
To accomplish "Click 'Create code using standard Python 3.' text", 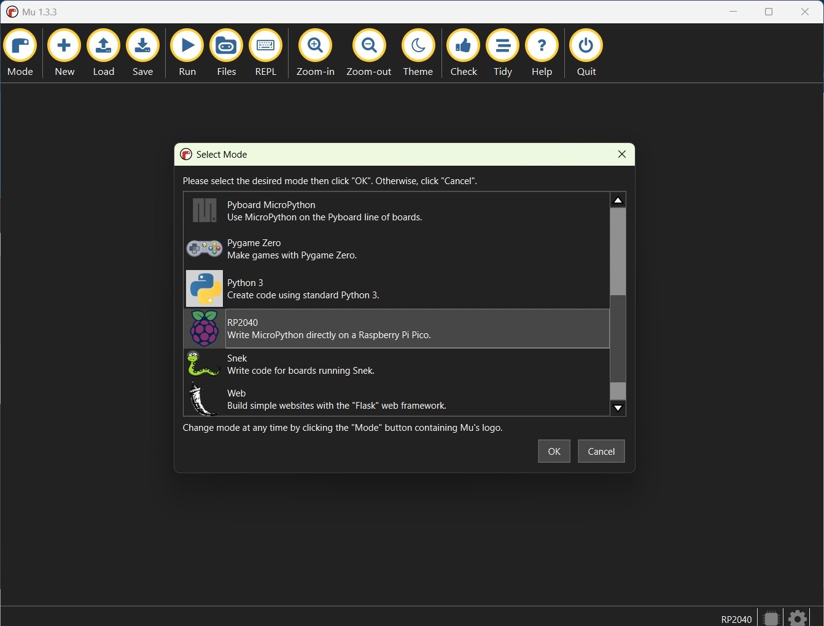I will pos(303,295).
